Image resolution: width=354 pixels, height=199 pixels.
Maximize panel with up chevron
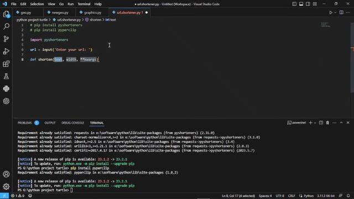click(341, 123)
